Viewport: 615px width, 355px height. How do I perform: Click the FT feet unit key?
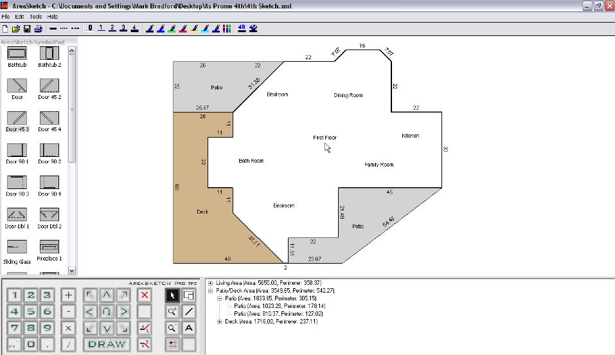coord(14,345)
